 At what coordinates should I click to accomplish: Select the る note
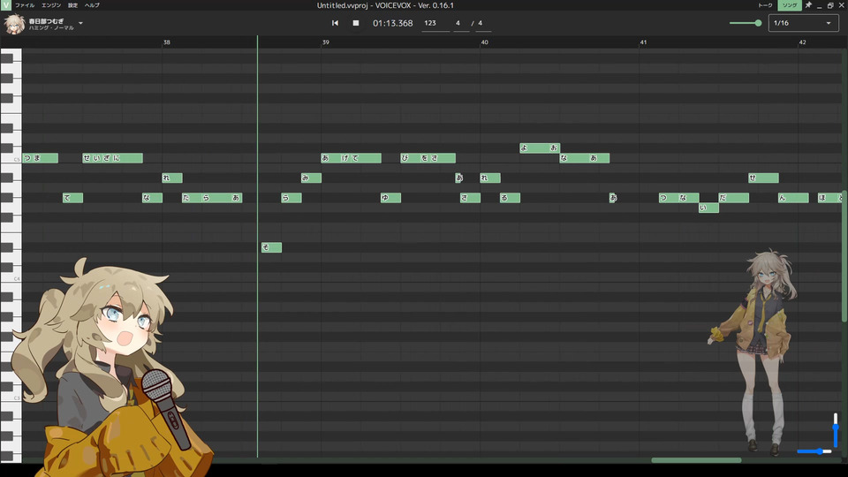(x=510, y=197)
